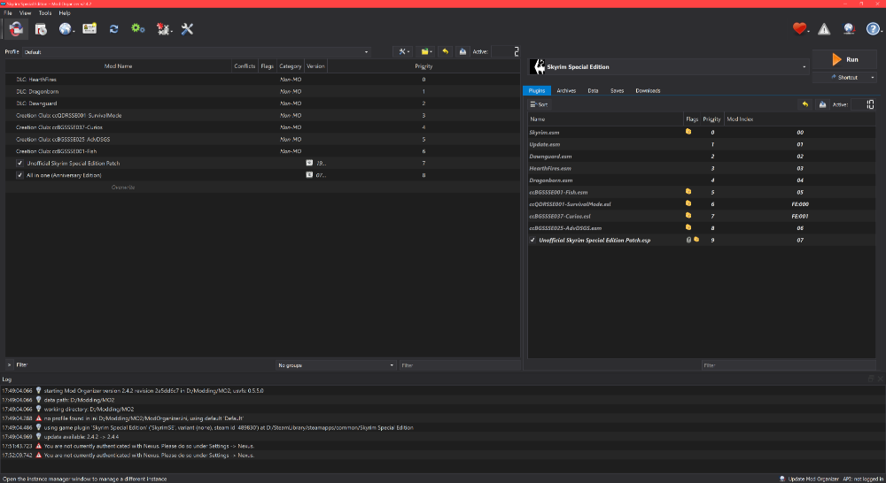Open the Shortcut dropdown button

pos(844,77)
